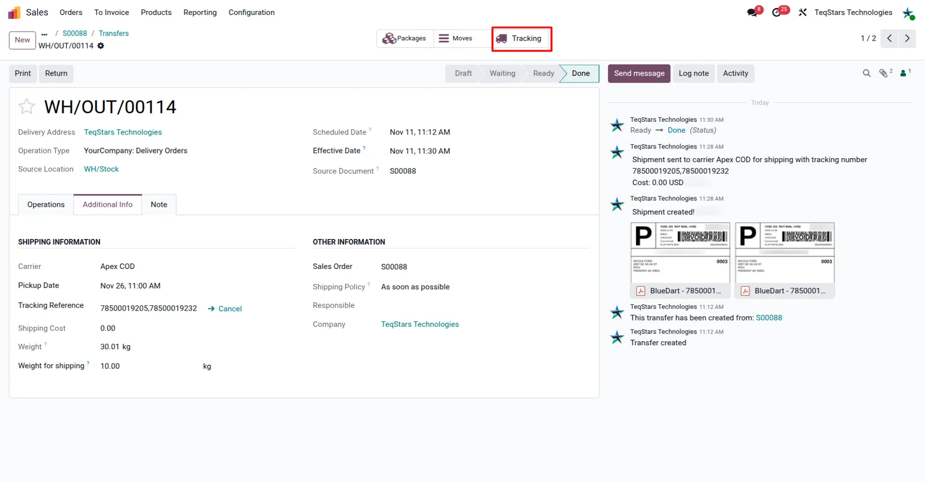Expand the breadcrumb ellipsis

click(45, 34)
